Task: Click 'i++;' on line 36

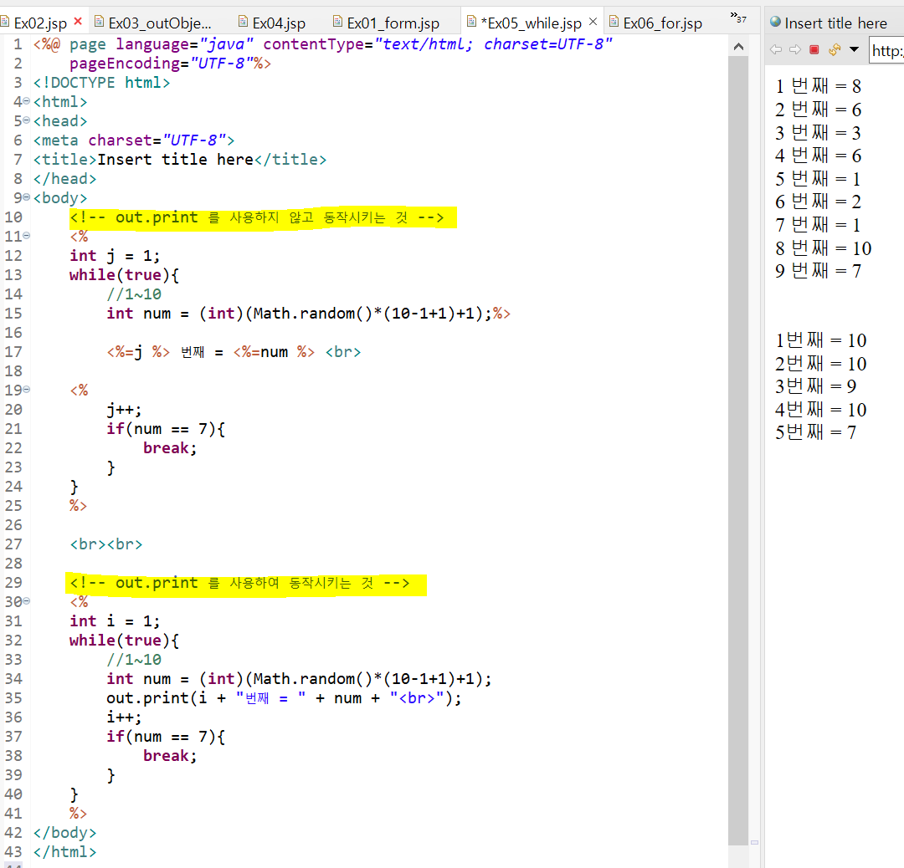Action: (x=124, y=717)
